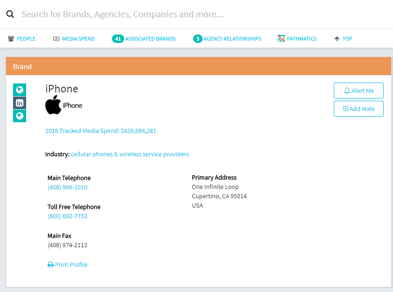Select address line One Infinite Loop
This screenshot has width=393, height=292.
(x=215, y=187)
